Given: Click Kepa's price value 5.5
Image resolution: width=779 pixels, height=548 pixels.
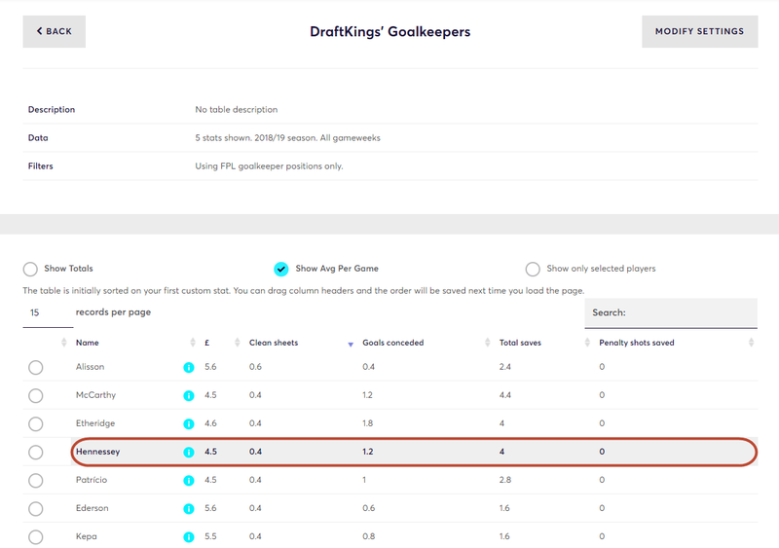Looking at the screenshot, I should [x=210, y=536].
